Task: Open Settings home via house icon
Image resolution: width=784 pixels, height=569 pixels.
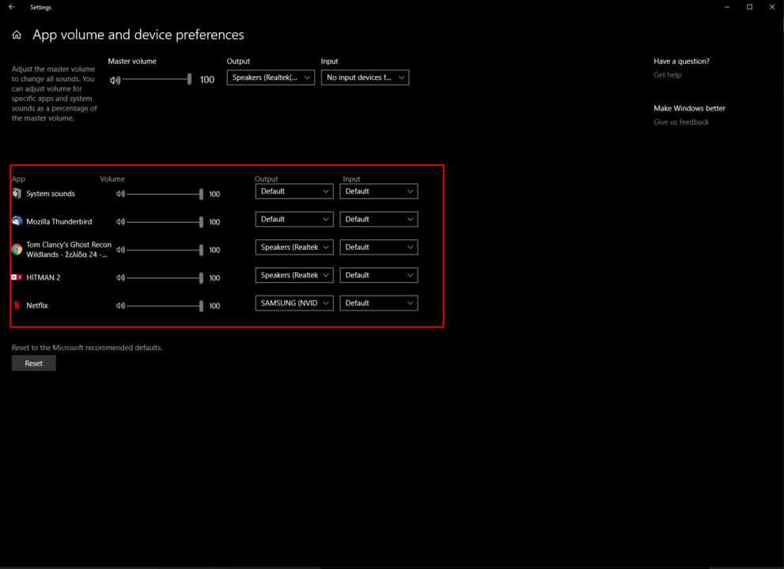Action: (x=17, y=35)
